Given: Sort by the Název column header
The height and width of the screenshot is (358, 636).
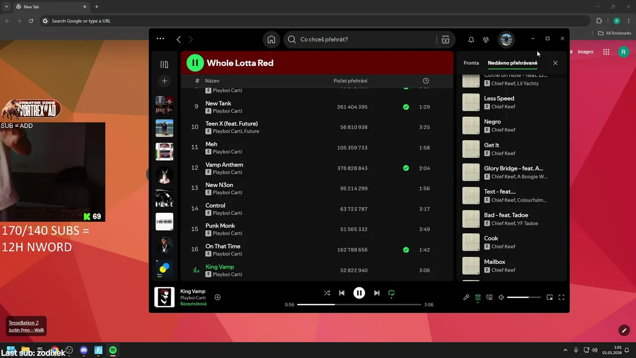Looking at the screenshot, I should (212, 81).
